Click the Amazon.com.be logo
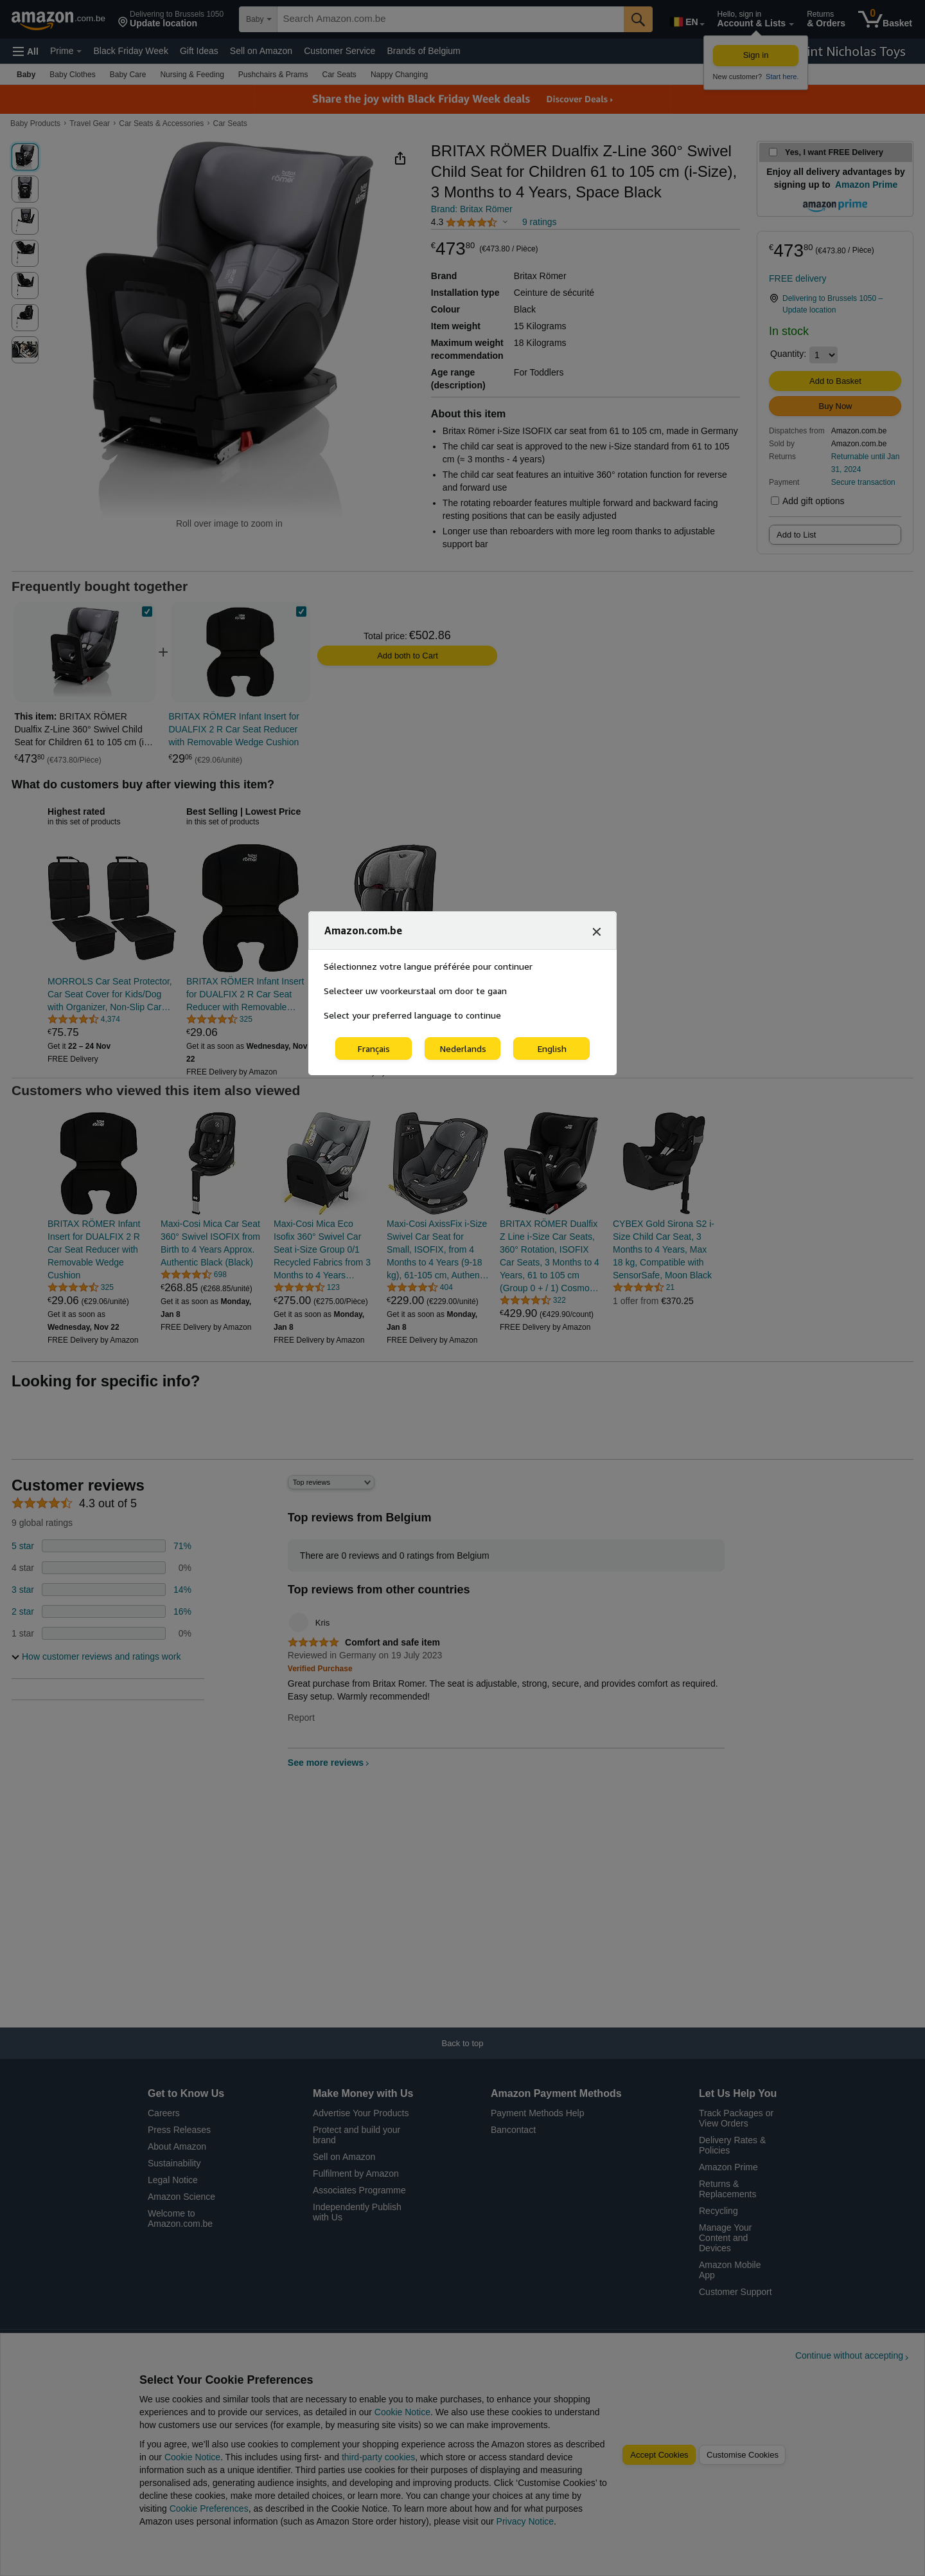 57,19
